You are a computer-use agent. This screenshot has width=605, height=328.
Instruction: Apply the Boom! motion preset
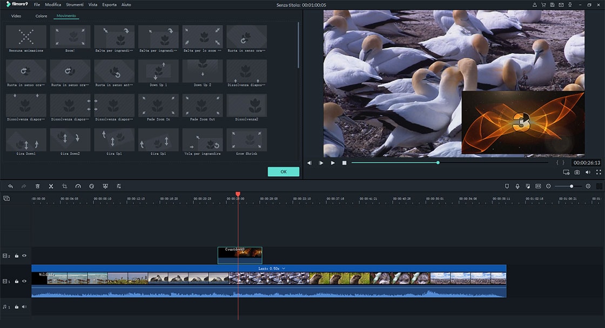70,39
